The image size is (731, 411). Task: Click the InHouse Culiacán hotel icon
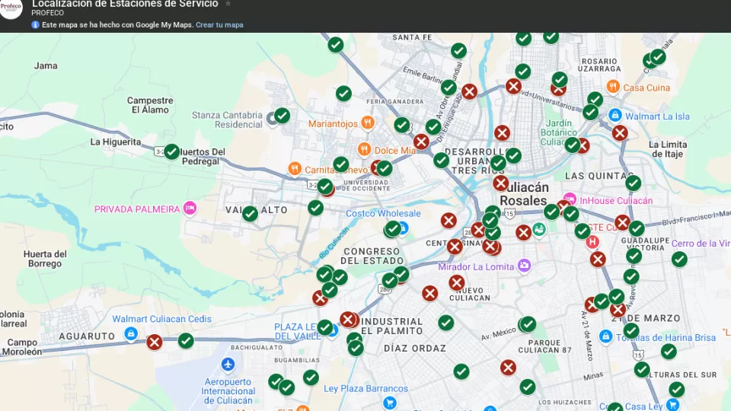[570, 199]
